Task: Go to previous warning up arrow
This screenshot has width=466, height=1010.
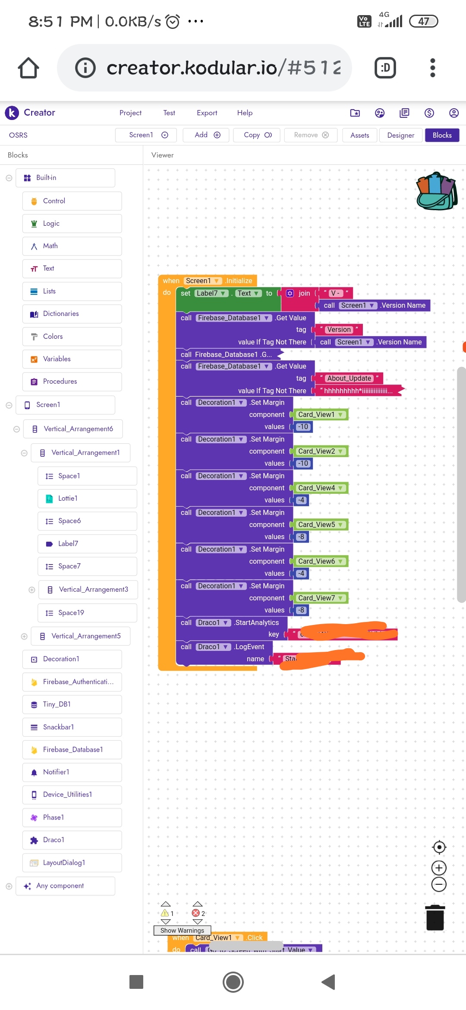Action: coord(166,904)
